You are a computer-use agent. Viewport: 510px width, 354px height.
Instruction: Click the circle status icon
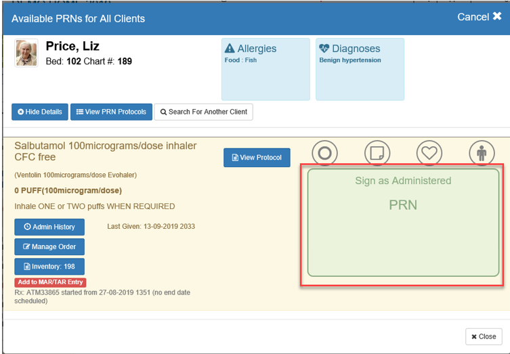pyautogui.click(x=324, y=153)
